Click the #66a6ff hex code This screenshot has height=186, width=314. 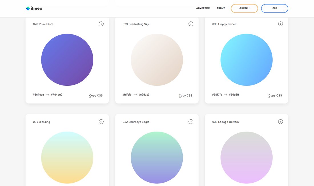[234, 95]
